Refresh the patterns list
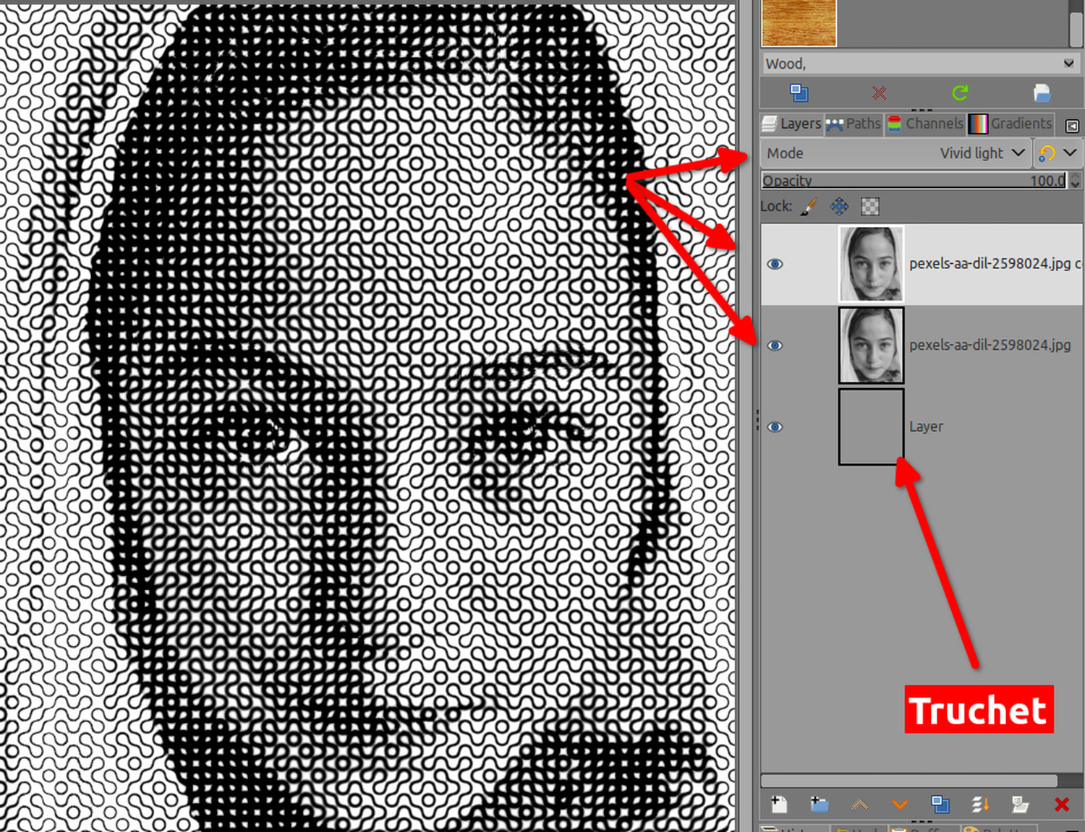 point(960,93)
